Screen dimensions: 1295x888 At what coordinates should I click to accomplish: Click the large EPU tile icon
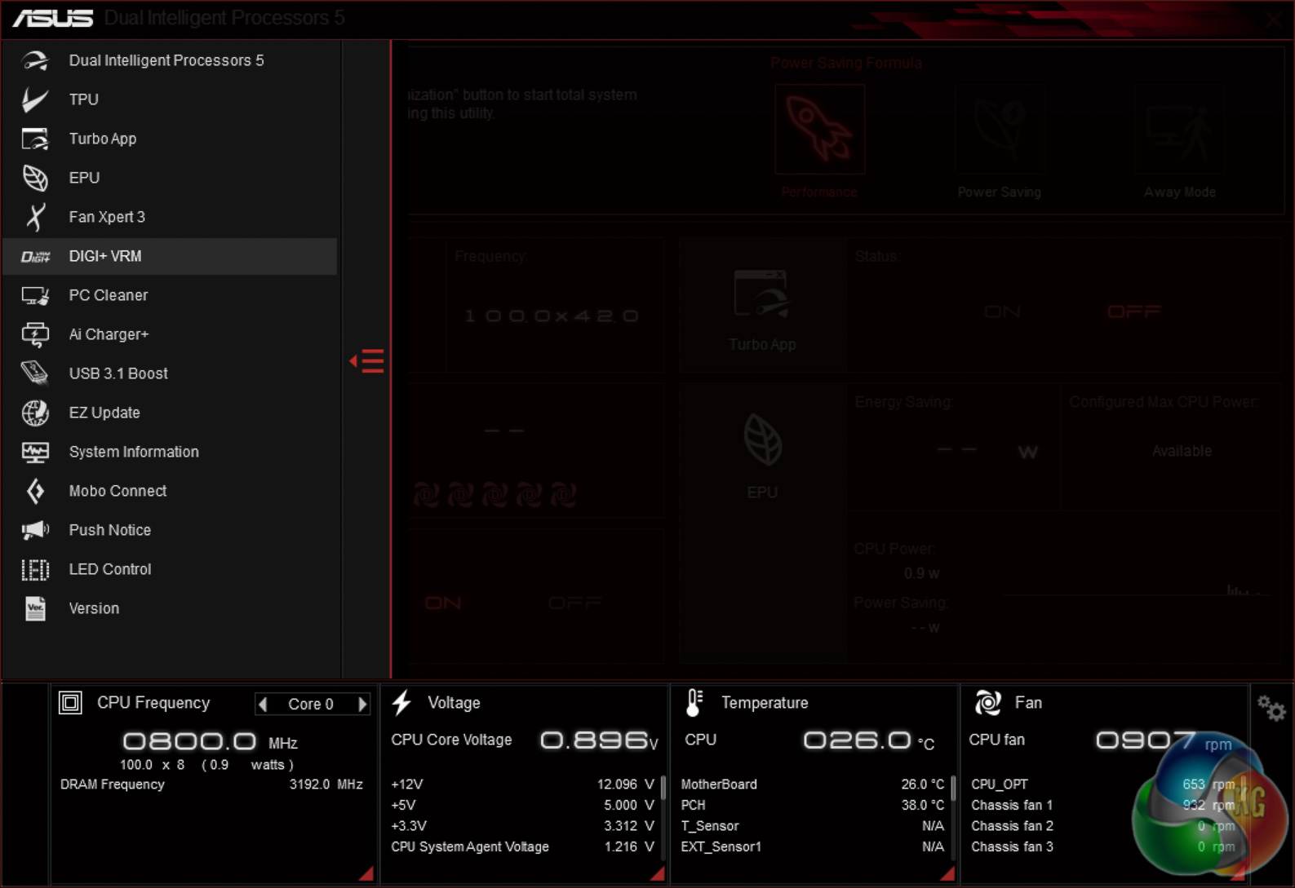762,440
